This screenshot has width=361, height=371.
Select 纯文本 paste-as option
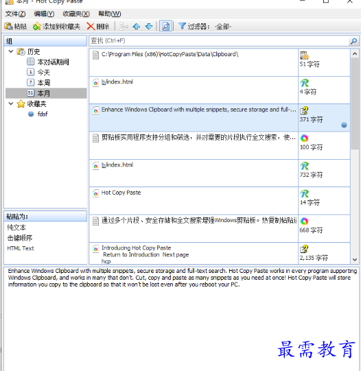click(16, 228)
